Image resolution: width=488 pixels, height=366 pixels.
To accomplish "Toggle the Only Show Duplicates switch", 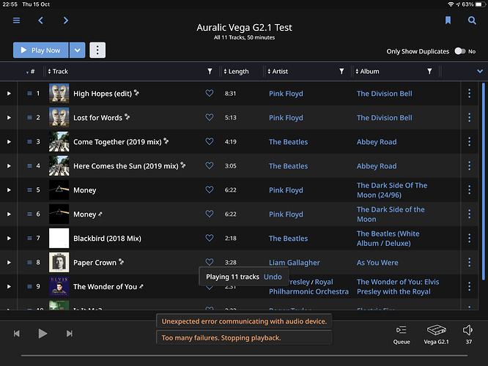I will pos(459,51).
